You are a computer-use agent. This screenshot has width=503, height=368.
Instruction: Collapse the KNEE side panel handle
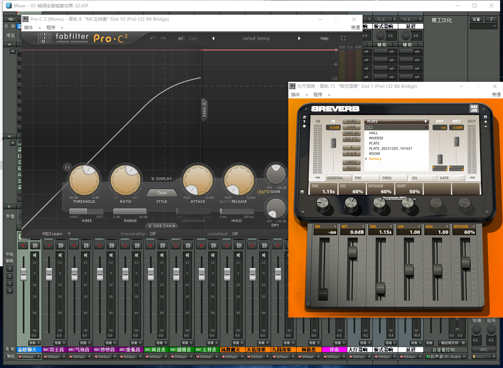pyautogui.click(x=204, y=110)
